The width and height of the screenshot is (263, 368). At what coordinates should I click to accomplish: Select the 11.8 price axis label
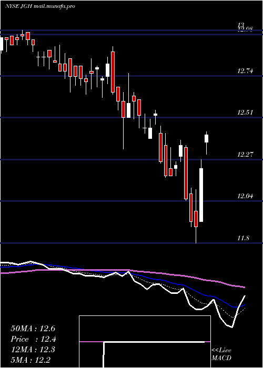(243, 238)
